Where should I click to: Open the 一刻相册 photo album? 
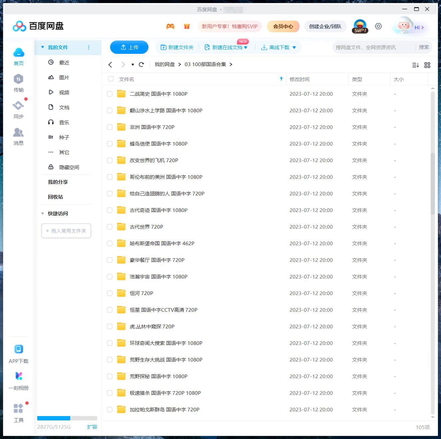click(x=19, y=381)
